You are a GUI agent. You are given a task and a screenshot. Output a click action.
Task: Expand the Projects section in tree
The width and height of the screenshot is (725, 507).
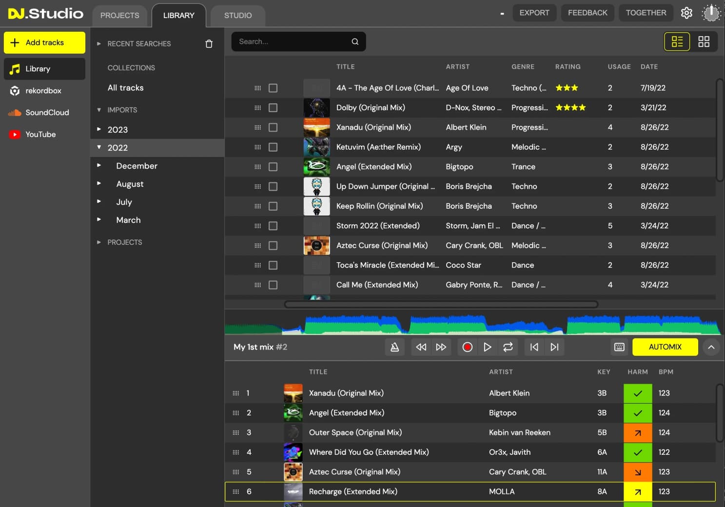99,242
